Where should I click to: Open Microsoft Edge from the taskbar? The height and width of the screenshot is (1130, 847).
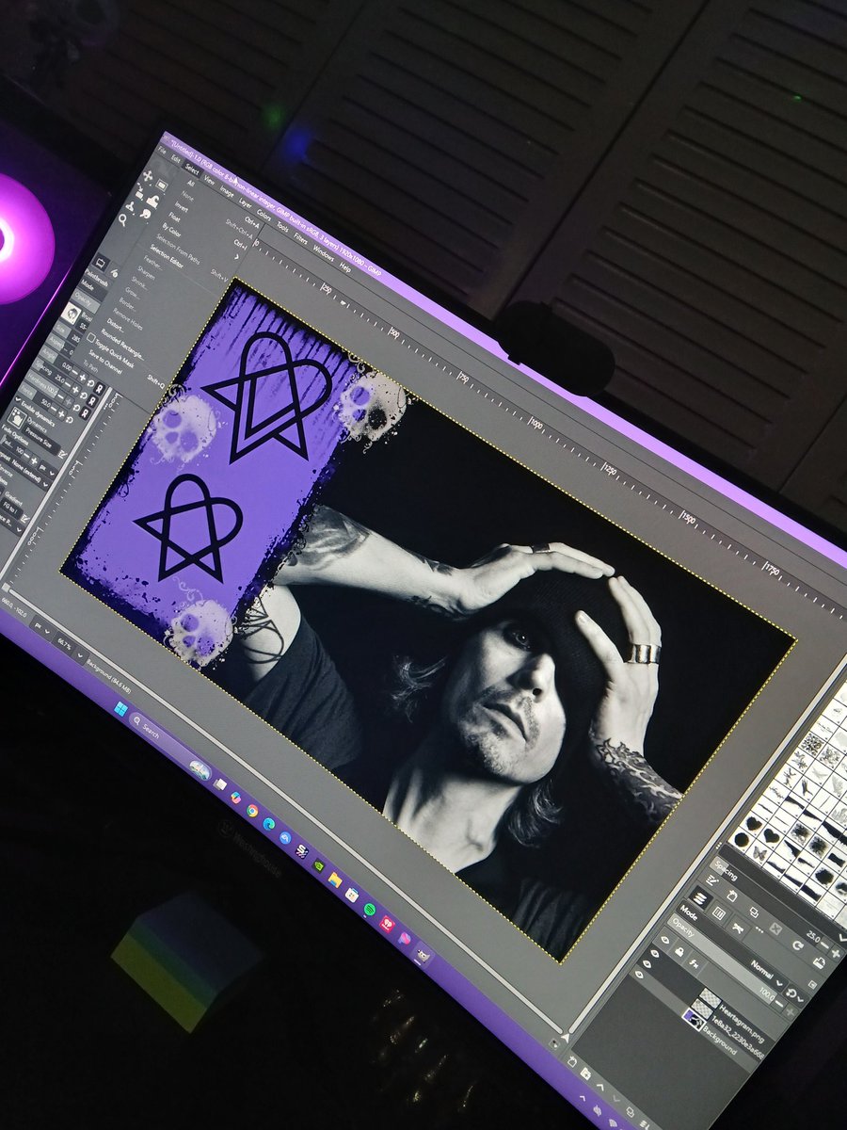point(268,824)
